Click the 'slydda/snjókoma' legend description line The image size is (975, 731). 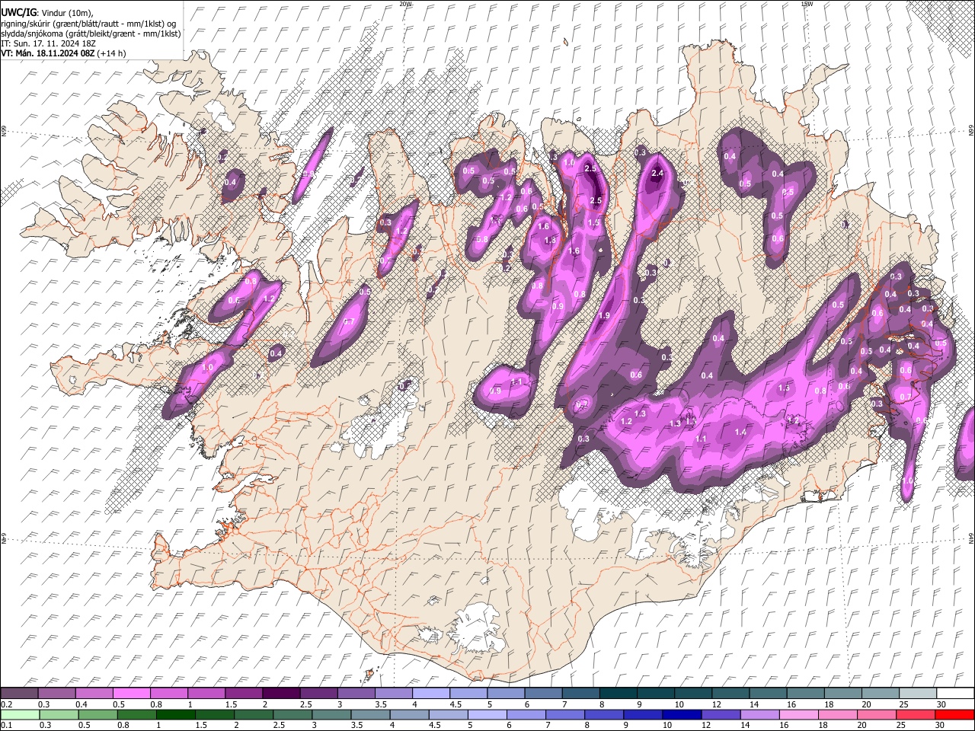click(x=91, y=34)
